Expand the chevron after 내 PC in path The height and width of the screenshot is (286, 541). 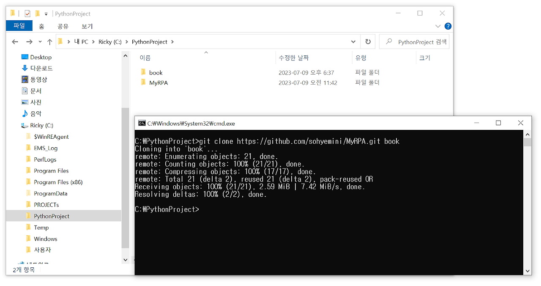(93, 42)
